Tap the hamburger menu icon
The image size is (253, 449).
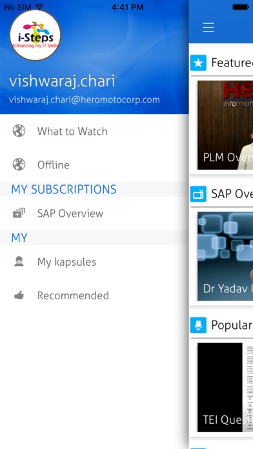(208, 27)
